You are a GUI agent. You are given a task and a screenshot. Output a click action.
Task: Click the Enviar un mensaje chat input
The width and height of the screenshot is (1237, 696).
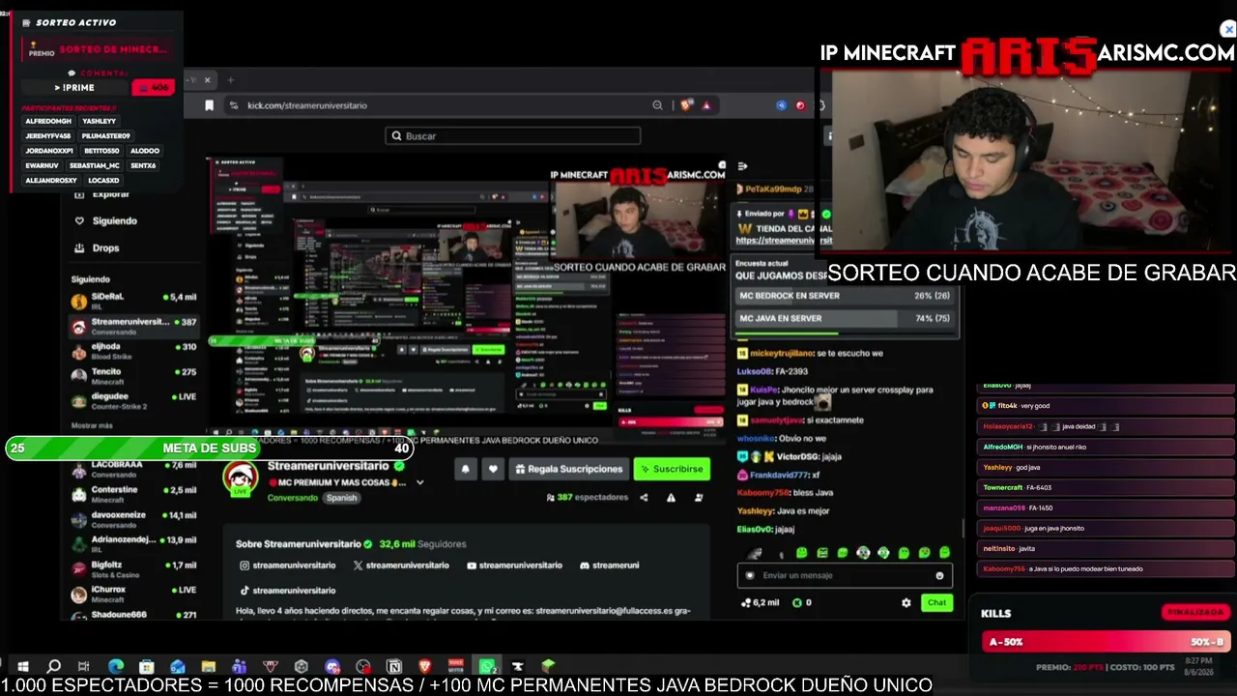(x=845, y=576)
